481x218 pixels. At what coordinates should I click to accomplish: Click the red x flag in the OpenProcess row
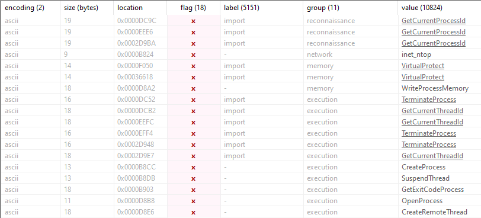point(193,201)
